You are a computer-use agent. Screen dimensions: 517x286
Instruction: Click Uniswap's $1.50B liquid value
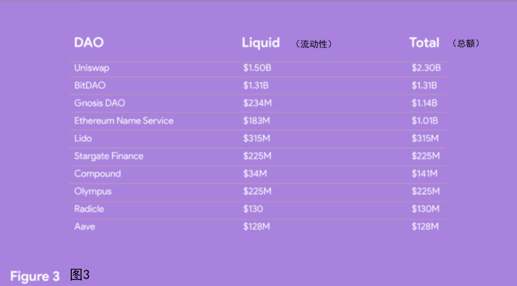(x=257, y=68)
